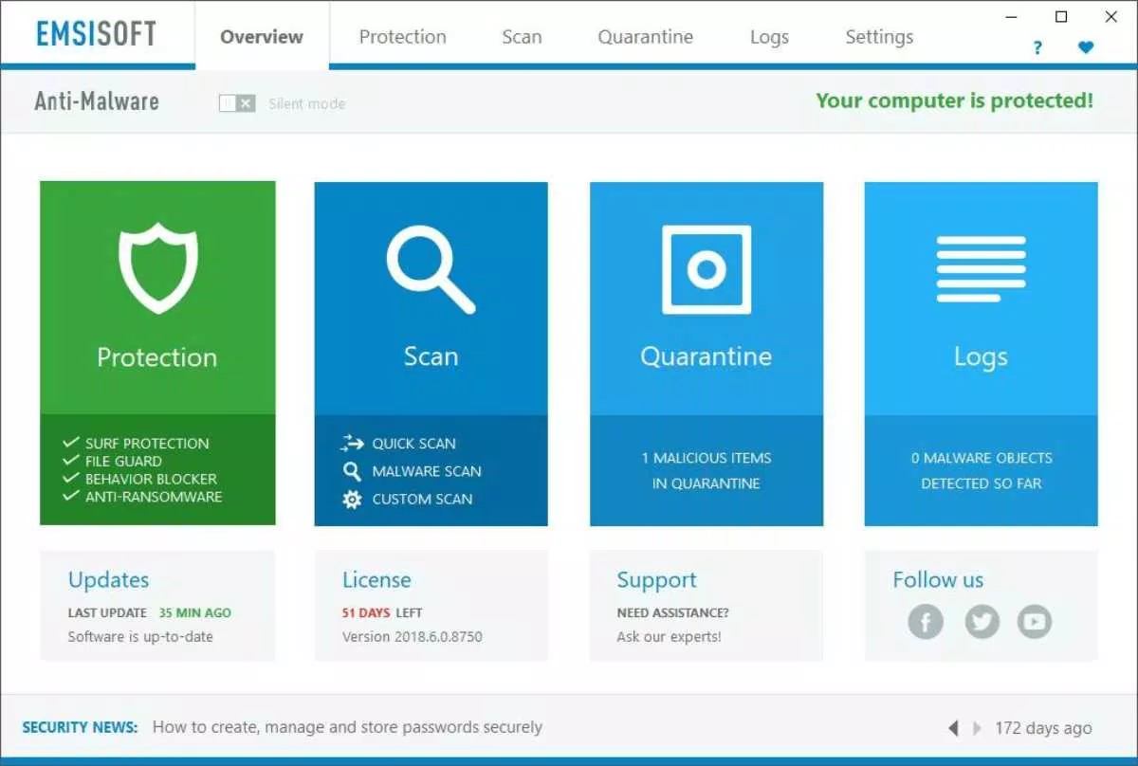Image resolution: width=1138 pixels, height=766 pixels.
Task: Open Emsisoft's YouTube channel
Action: point(1035,622)
